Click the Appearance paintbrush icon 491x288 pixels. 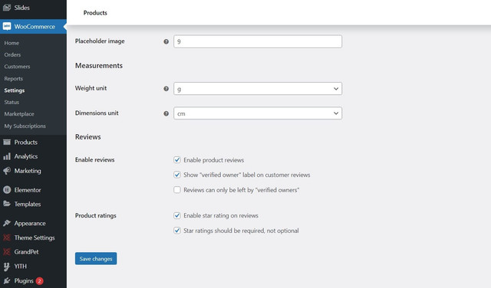pos(7,223)
